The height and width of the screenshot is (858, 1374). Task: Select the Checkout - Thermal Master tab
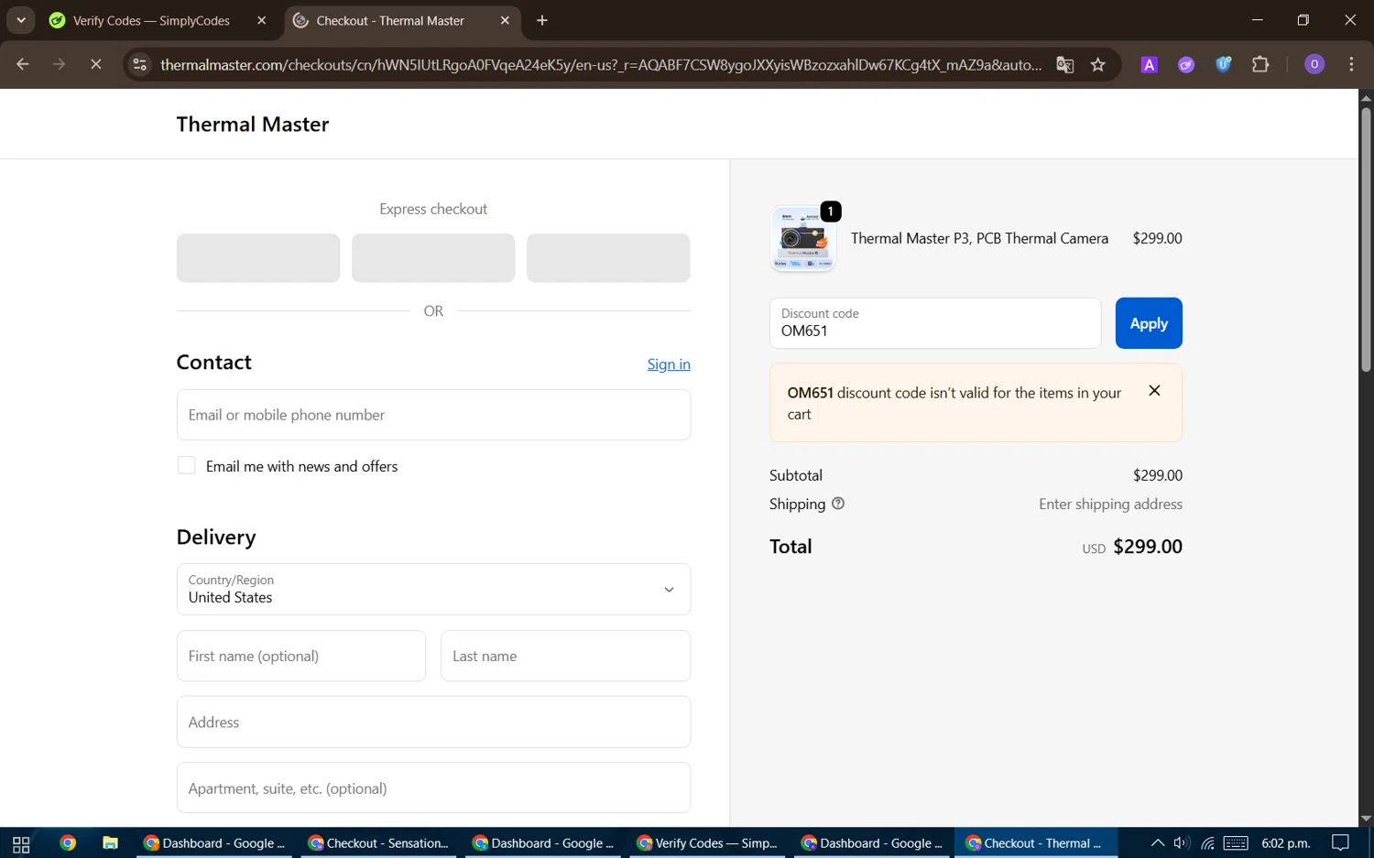point(390,20)
